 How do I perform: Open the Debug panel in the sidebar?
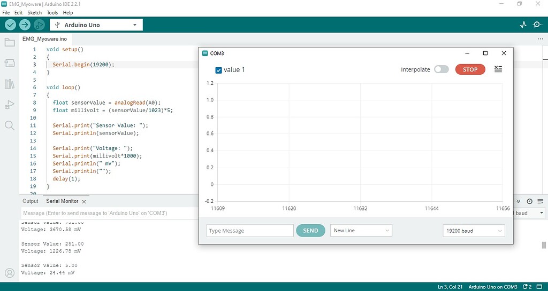click(x=10, y=105)
